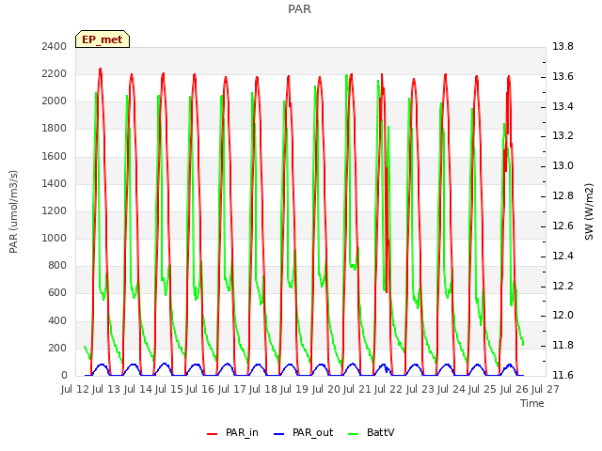Click the 2000 left axis value

click(55, 101)
